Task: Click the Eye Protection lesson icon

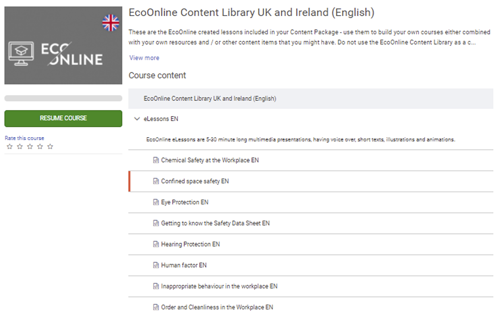Action: pos(156,202)
